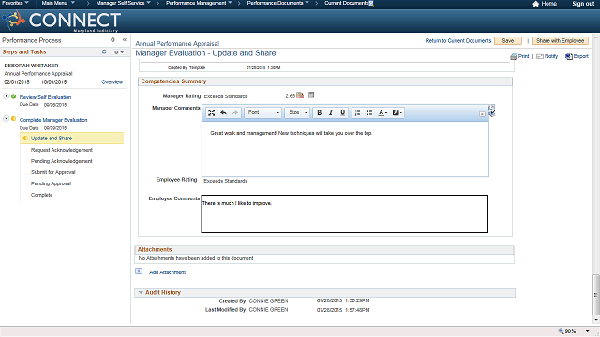The height and width of the screenshot is (337, 600).
Task: Select Pending Approval step
Action: [51, 183]
